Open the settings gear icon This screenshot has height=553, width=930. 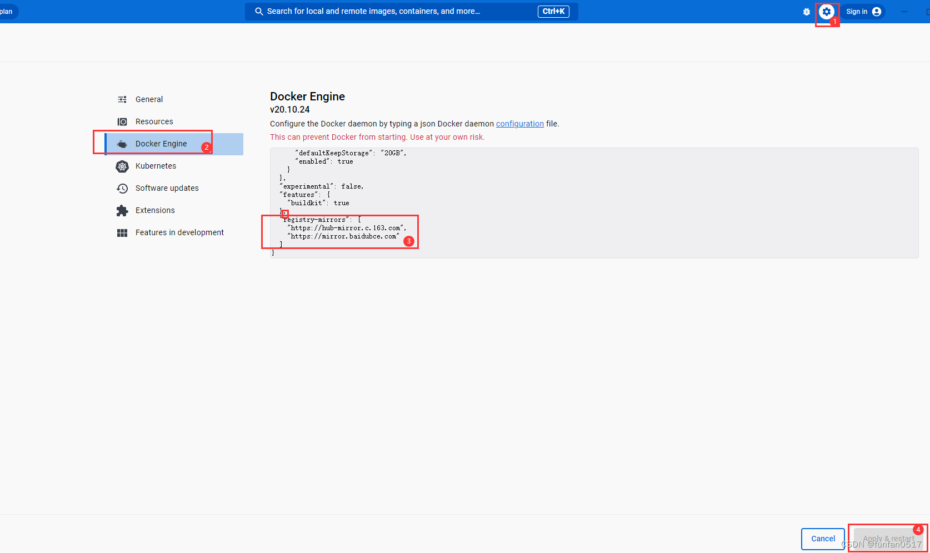point(826,12)
